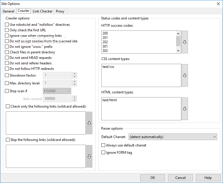223x183 pixels.
Task: Go to the Proxy tab
Action: tap(60, 11)
